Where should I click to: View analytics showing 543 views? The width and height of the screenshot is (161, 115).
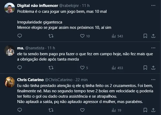[x=114, y=36]
